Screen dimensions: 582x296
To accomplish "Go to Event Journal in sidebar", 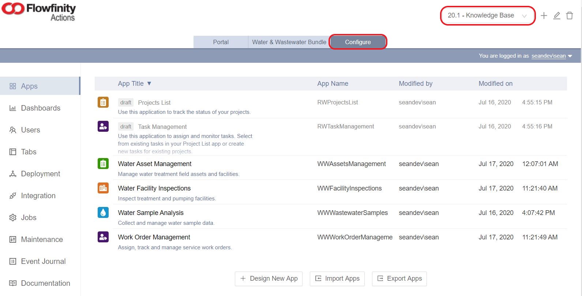I will (43, 261).
